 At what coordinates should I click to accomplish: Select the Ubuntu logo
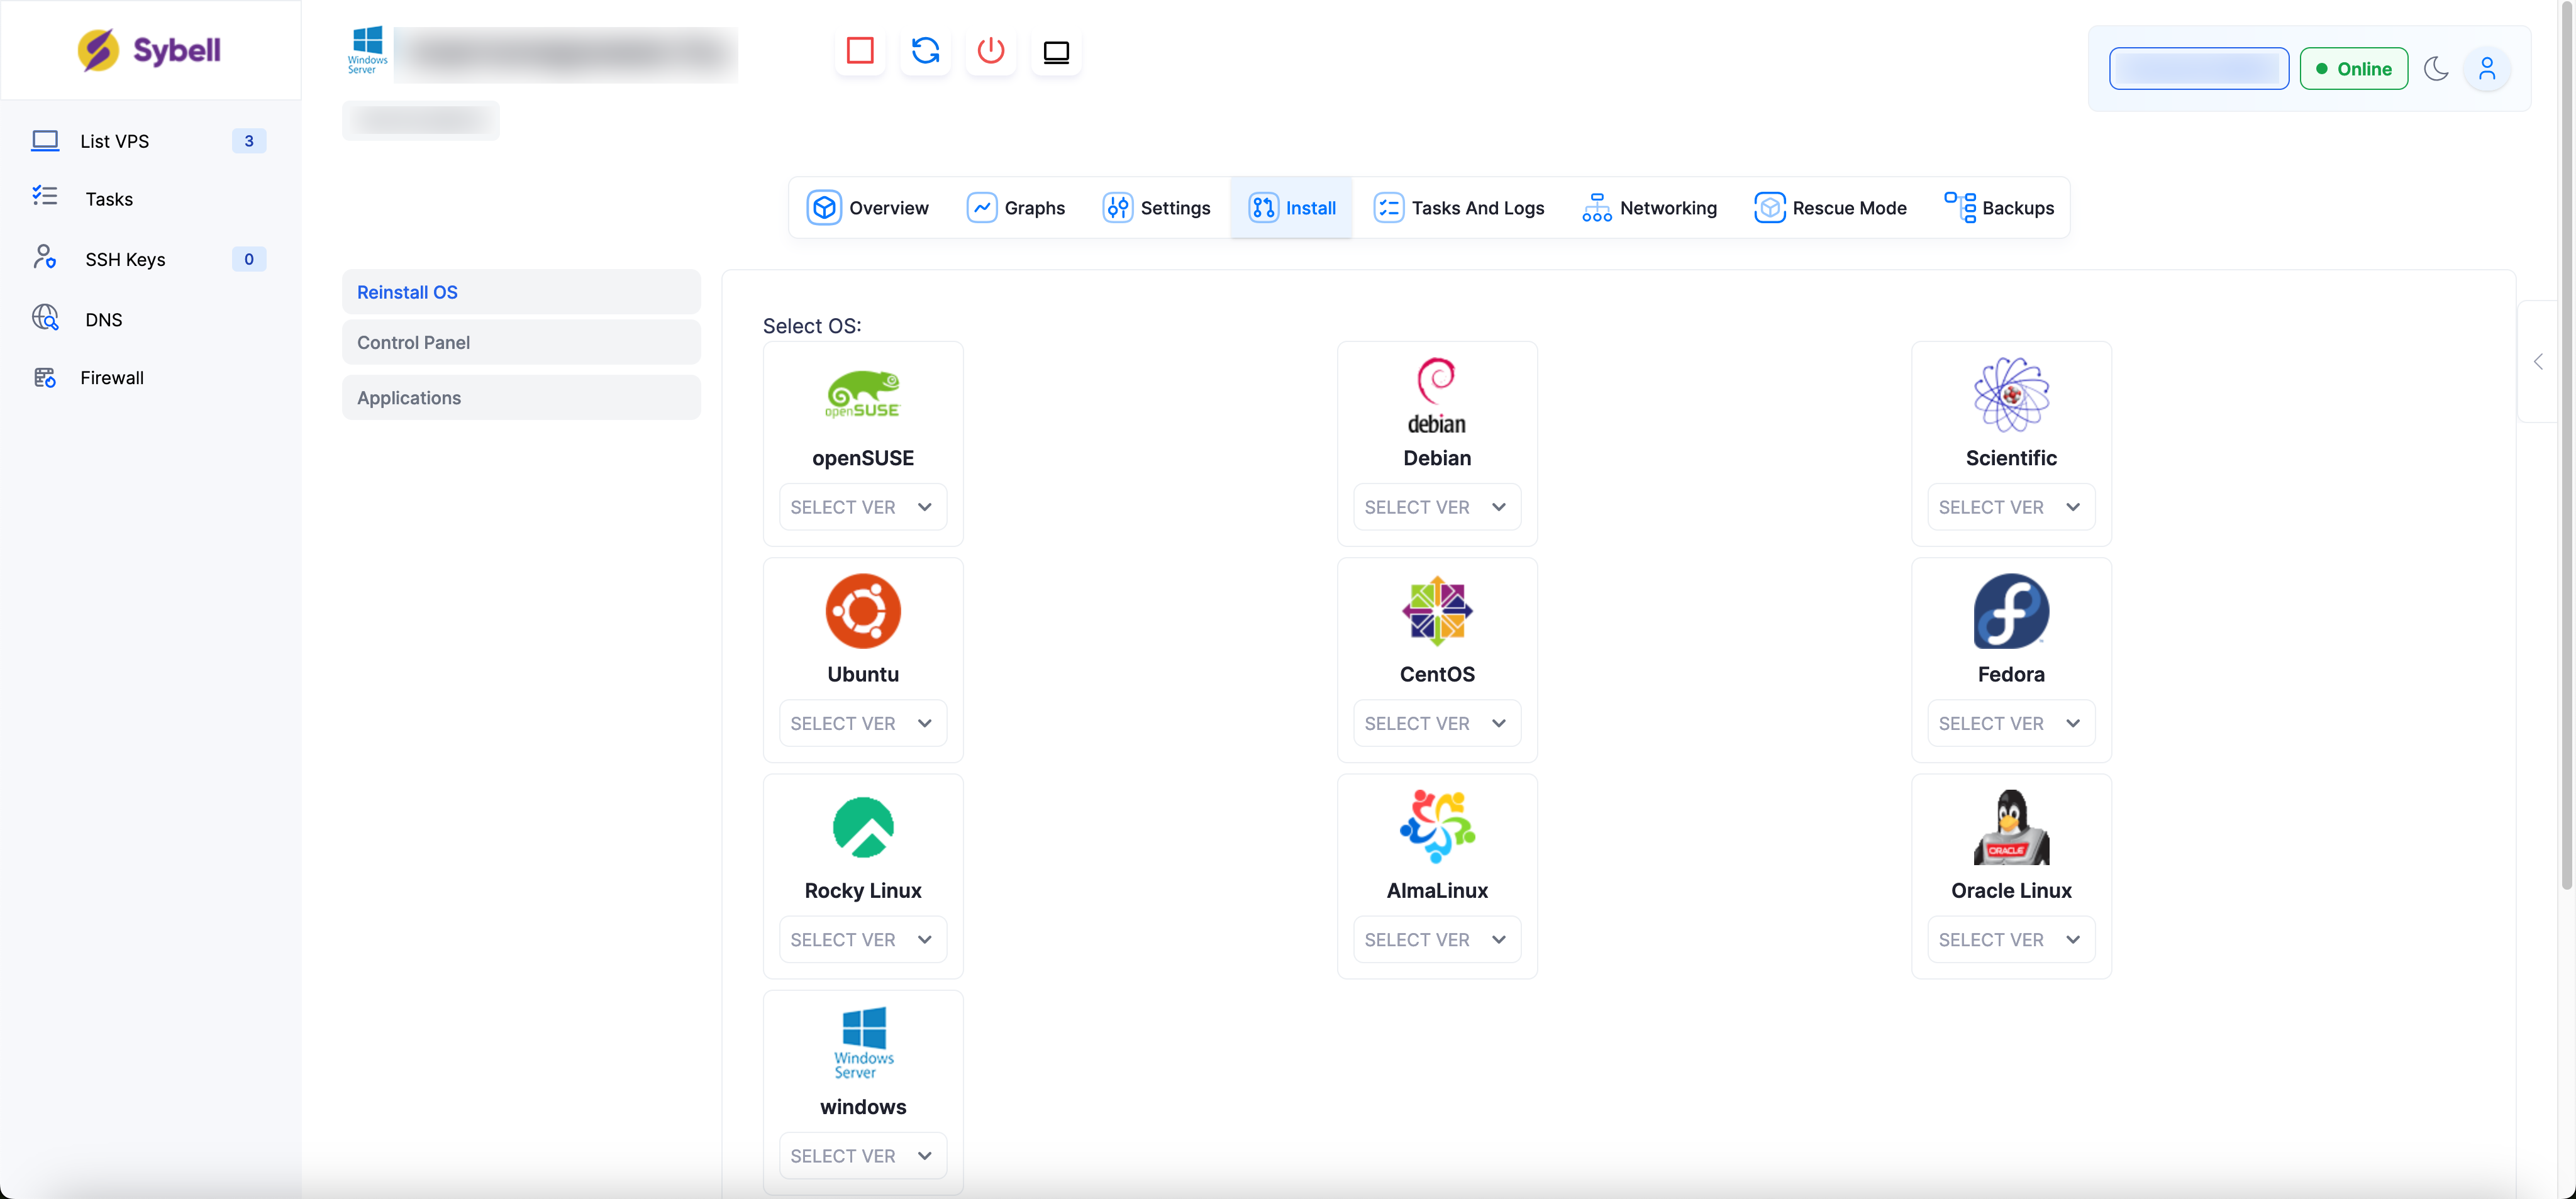pos(862,611)
